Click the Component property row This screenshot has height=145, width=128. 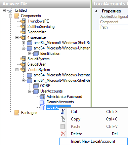click(x=114, y=22)
